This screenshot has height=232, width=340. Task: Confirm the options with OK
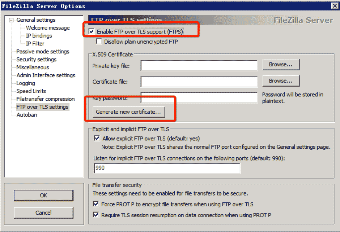point(43,196)
